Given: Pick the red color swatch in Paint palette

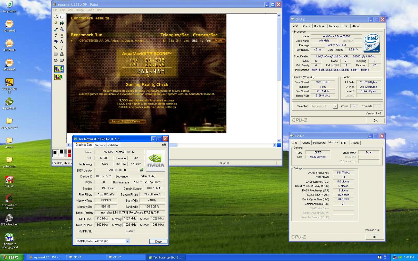Looking at the screenshot, I should (x=69, y=155).
